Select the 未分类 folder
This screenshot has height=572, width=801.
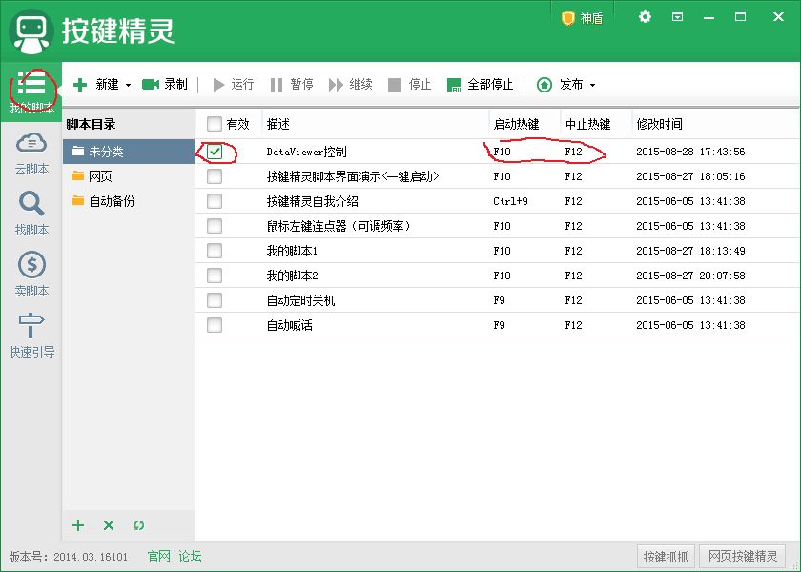click(129, 152)
